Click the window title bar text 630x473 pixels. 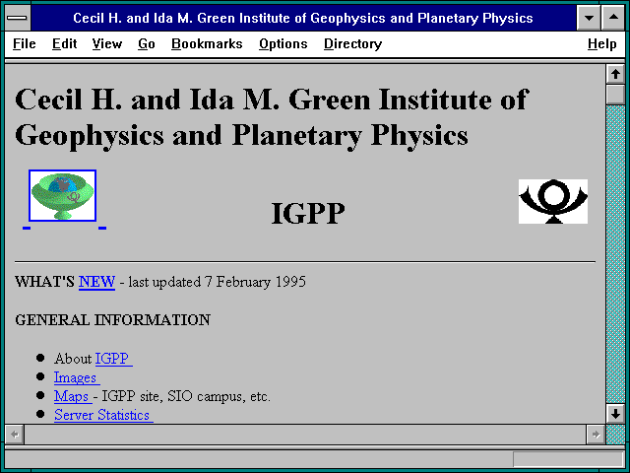(303, 18)
